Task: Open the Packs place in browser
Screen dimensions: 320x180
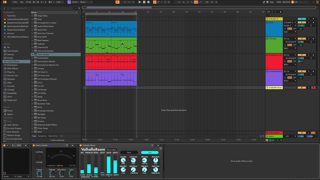Action: click(x=10, y=111)
